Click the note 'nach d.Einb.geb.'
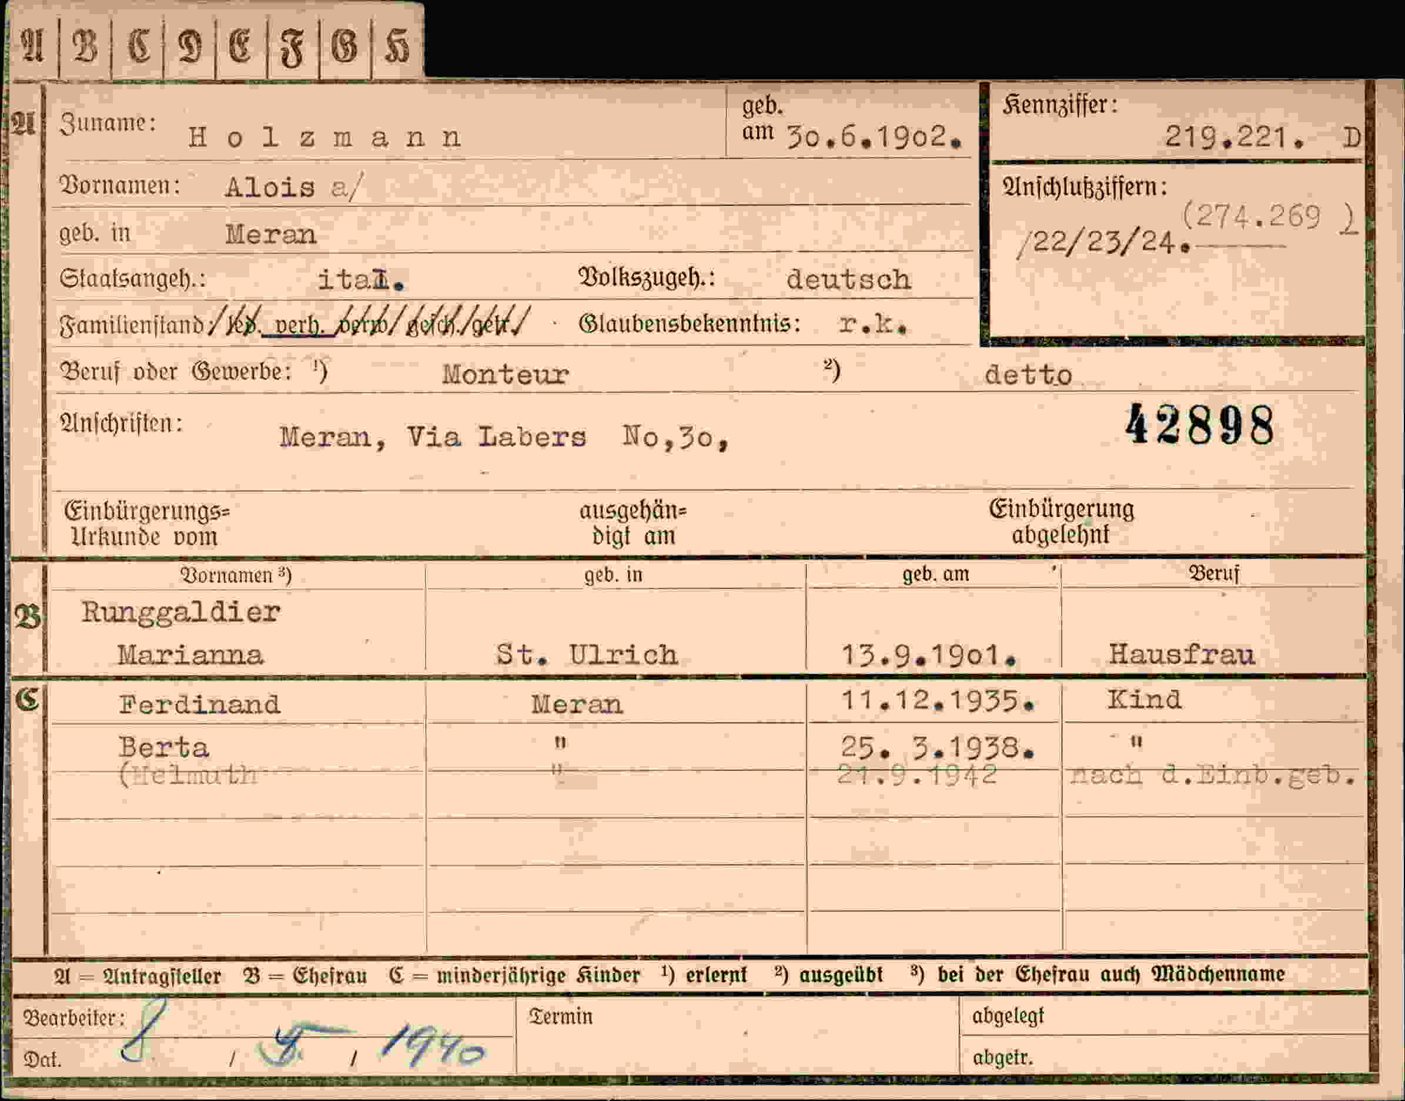This screenshot has height=1101, width=1405. pyautogui.click(x=1213, y=776)
